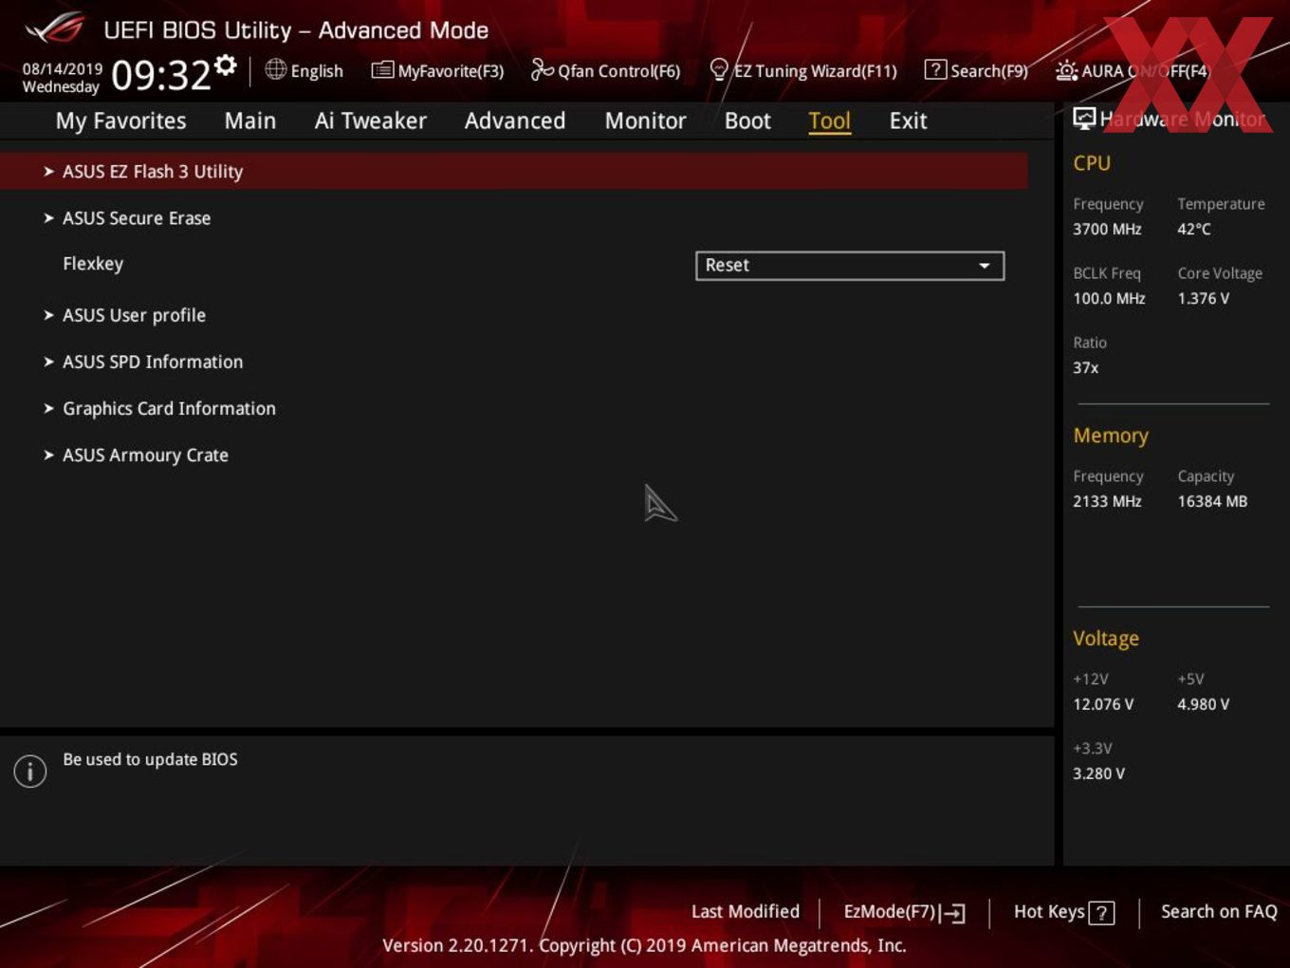Click the Version 2.20.1271 copyright text
Screen dimensions: 1290x968
[x=644, y=945]
